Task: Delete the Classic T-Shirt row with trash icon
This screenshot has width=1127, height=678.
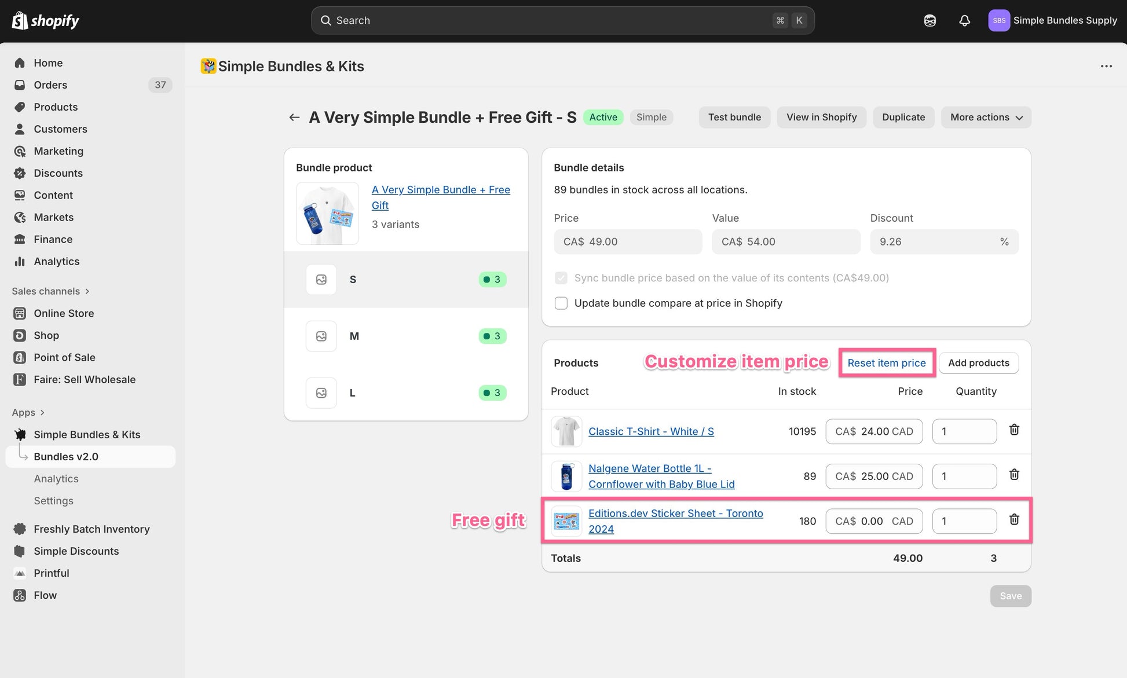Action: tap(1014, 430)
